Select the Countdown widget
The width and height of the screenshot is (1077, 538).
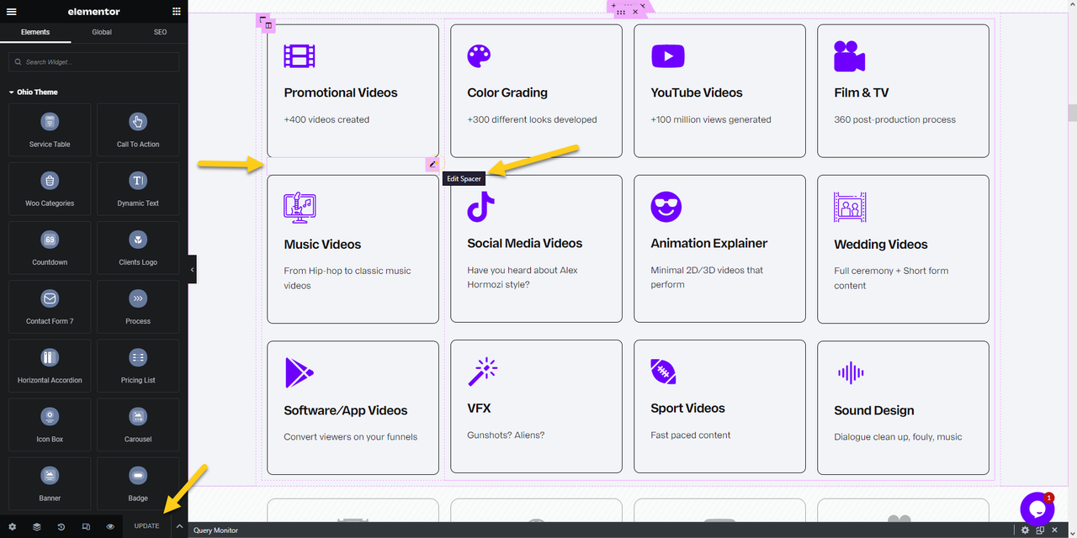[50, 248]
